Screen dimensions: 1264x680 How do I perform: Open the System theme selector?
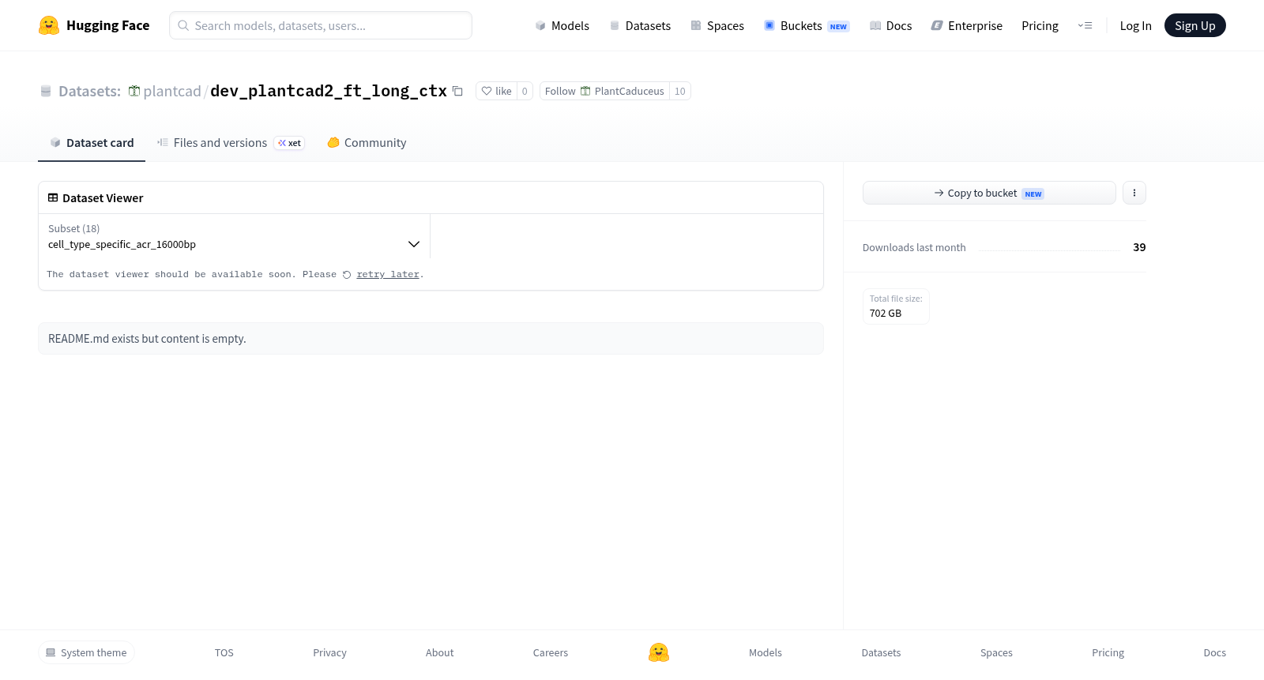point(86,652)
